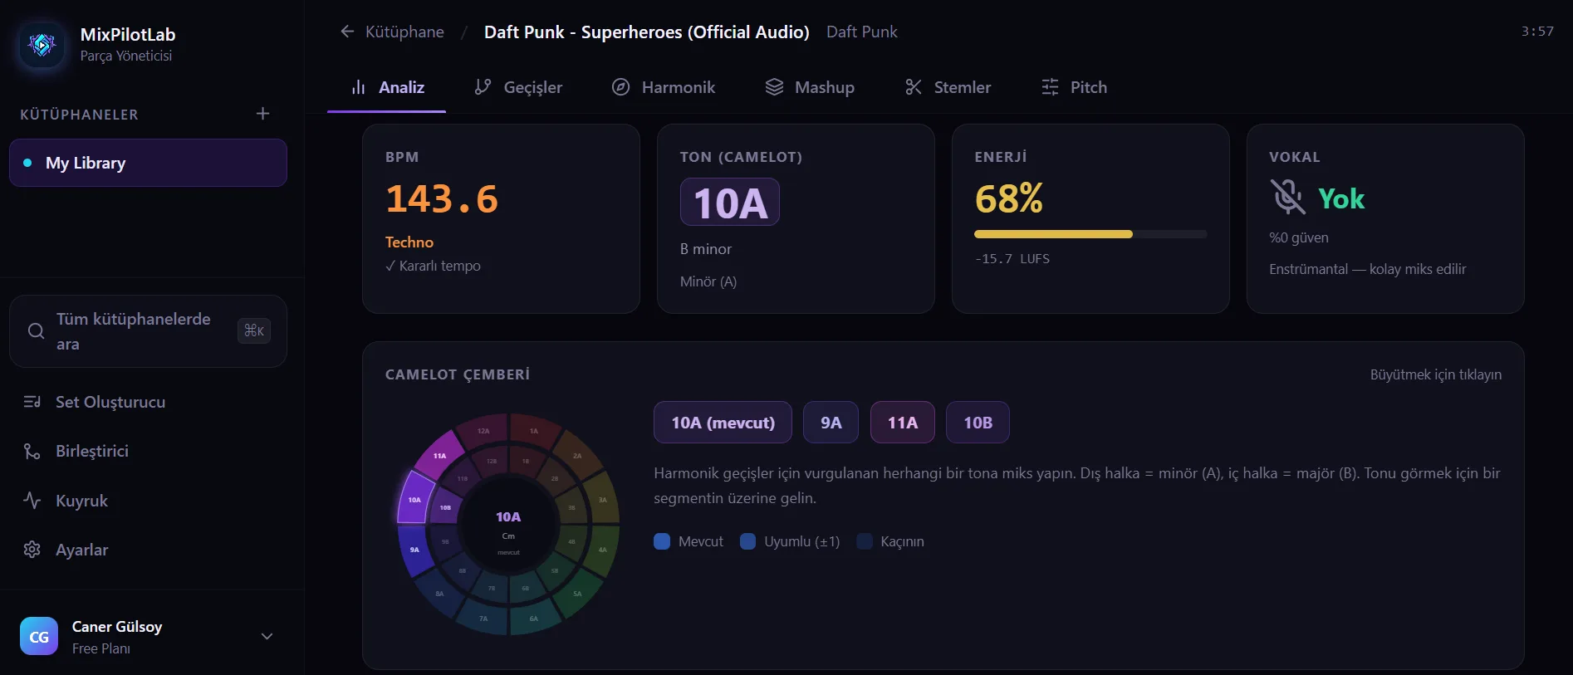The width and height of the screenshot is (1573, 675).
Task: Click the 143.6 BPM value
Action: [442, 198]
